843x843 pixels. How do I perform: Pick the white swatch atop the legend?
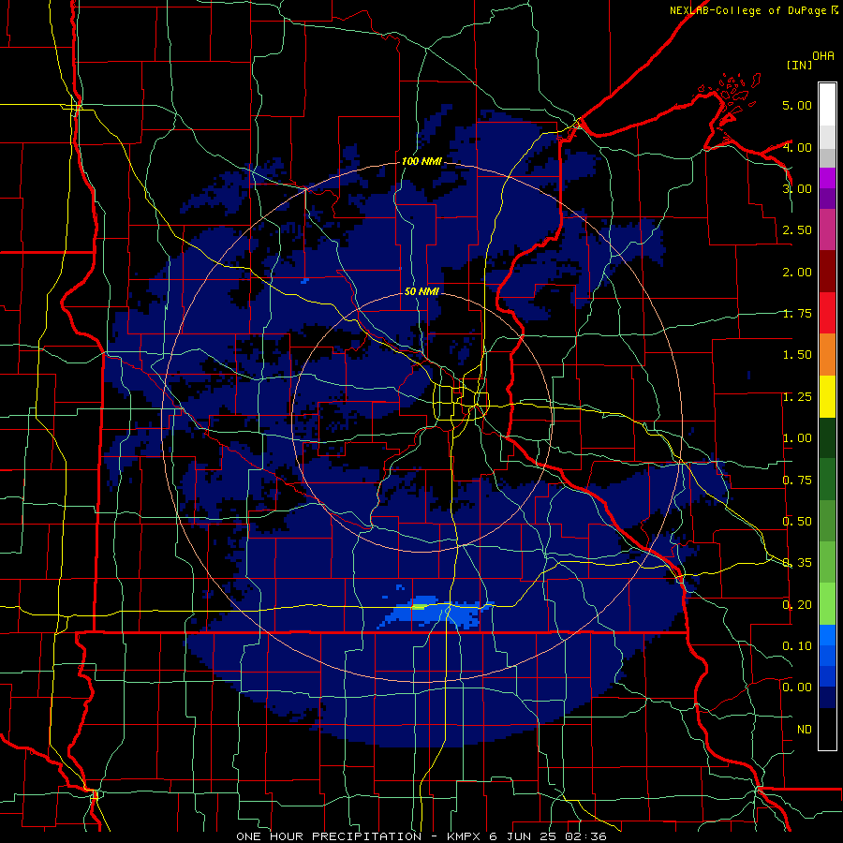click(x=827, y=104)
